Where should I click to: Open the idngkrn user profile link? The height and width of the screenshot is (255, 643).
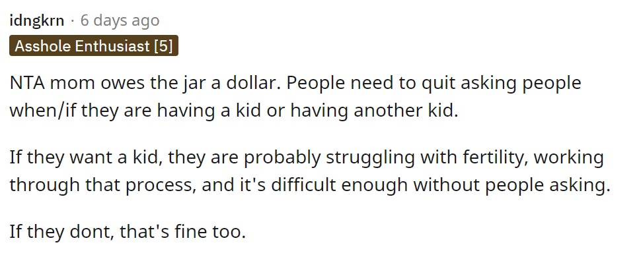point(37,20)
